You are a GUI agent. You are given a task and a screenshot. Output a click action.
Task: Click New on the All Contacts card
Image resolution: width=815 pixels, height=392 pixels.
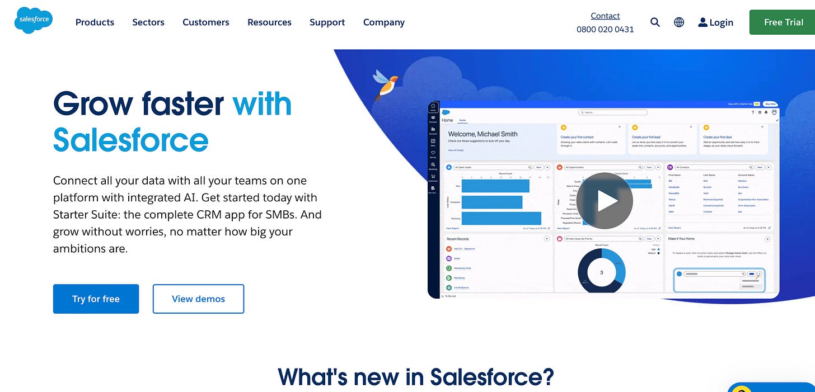tap(760, 167)
